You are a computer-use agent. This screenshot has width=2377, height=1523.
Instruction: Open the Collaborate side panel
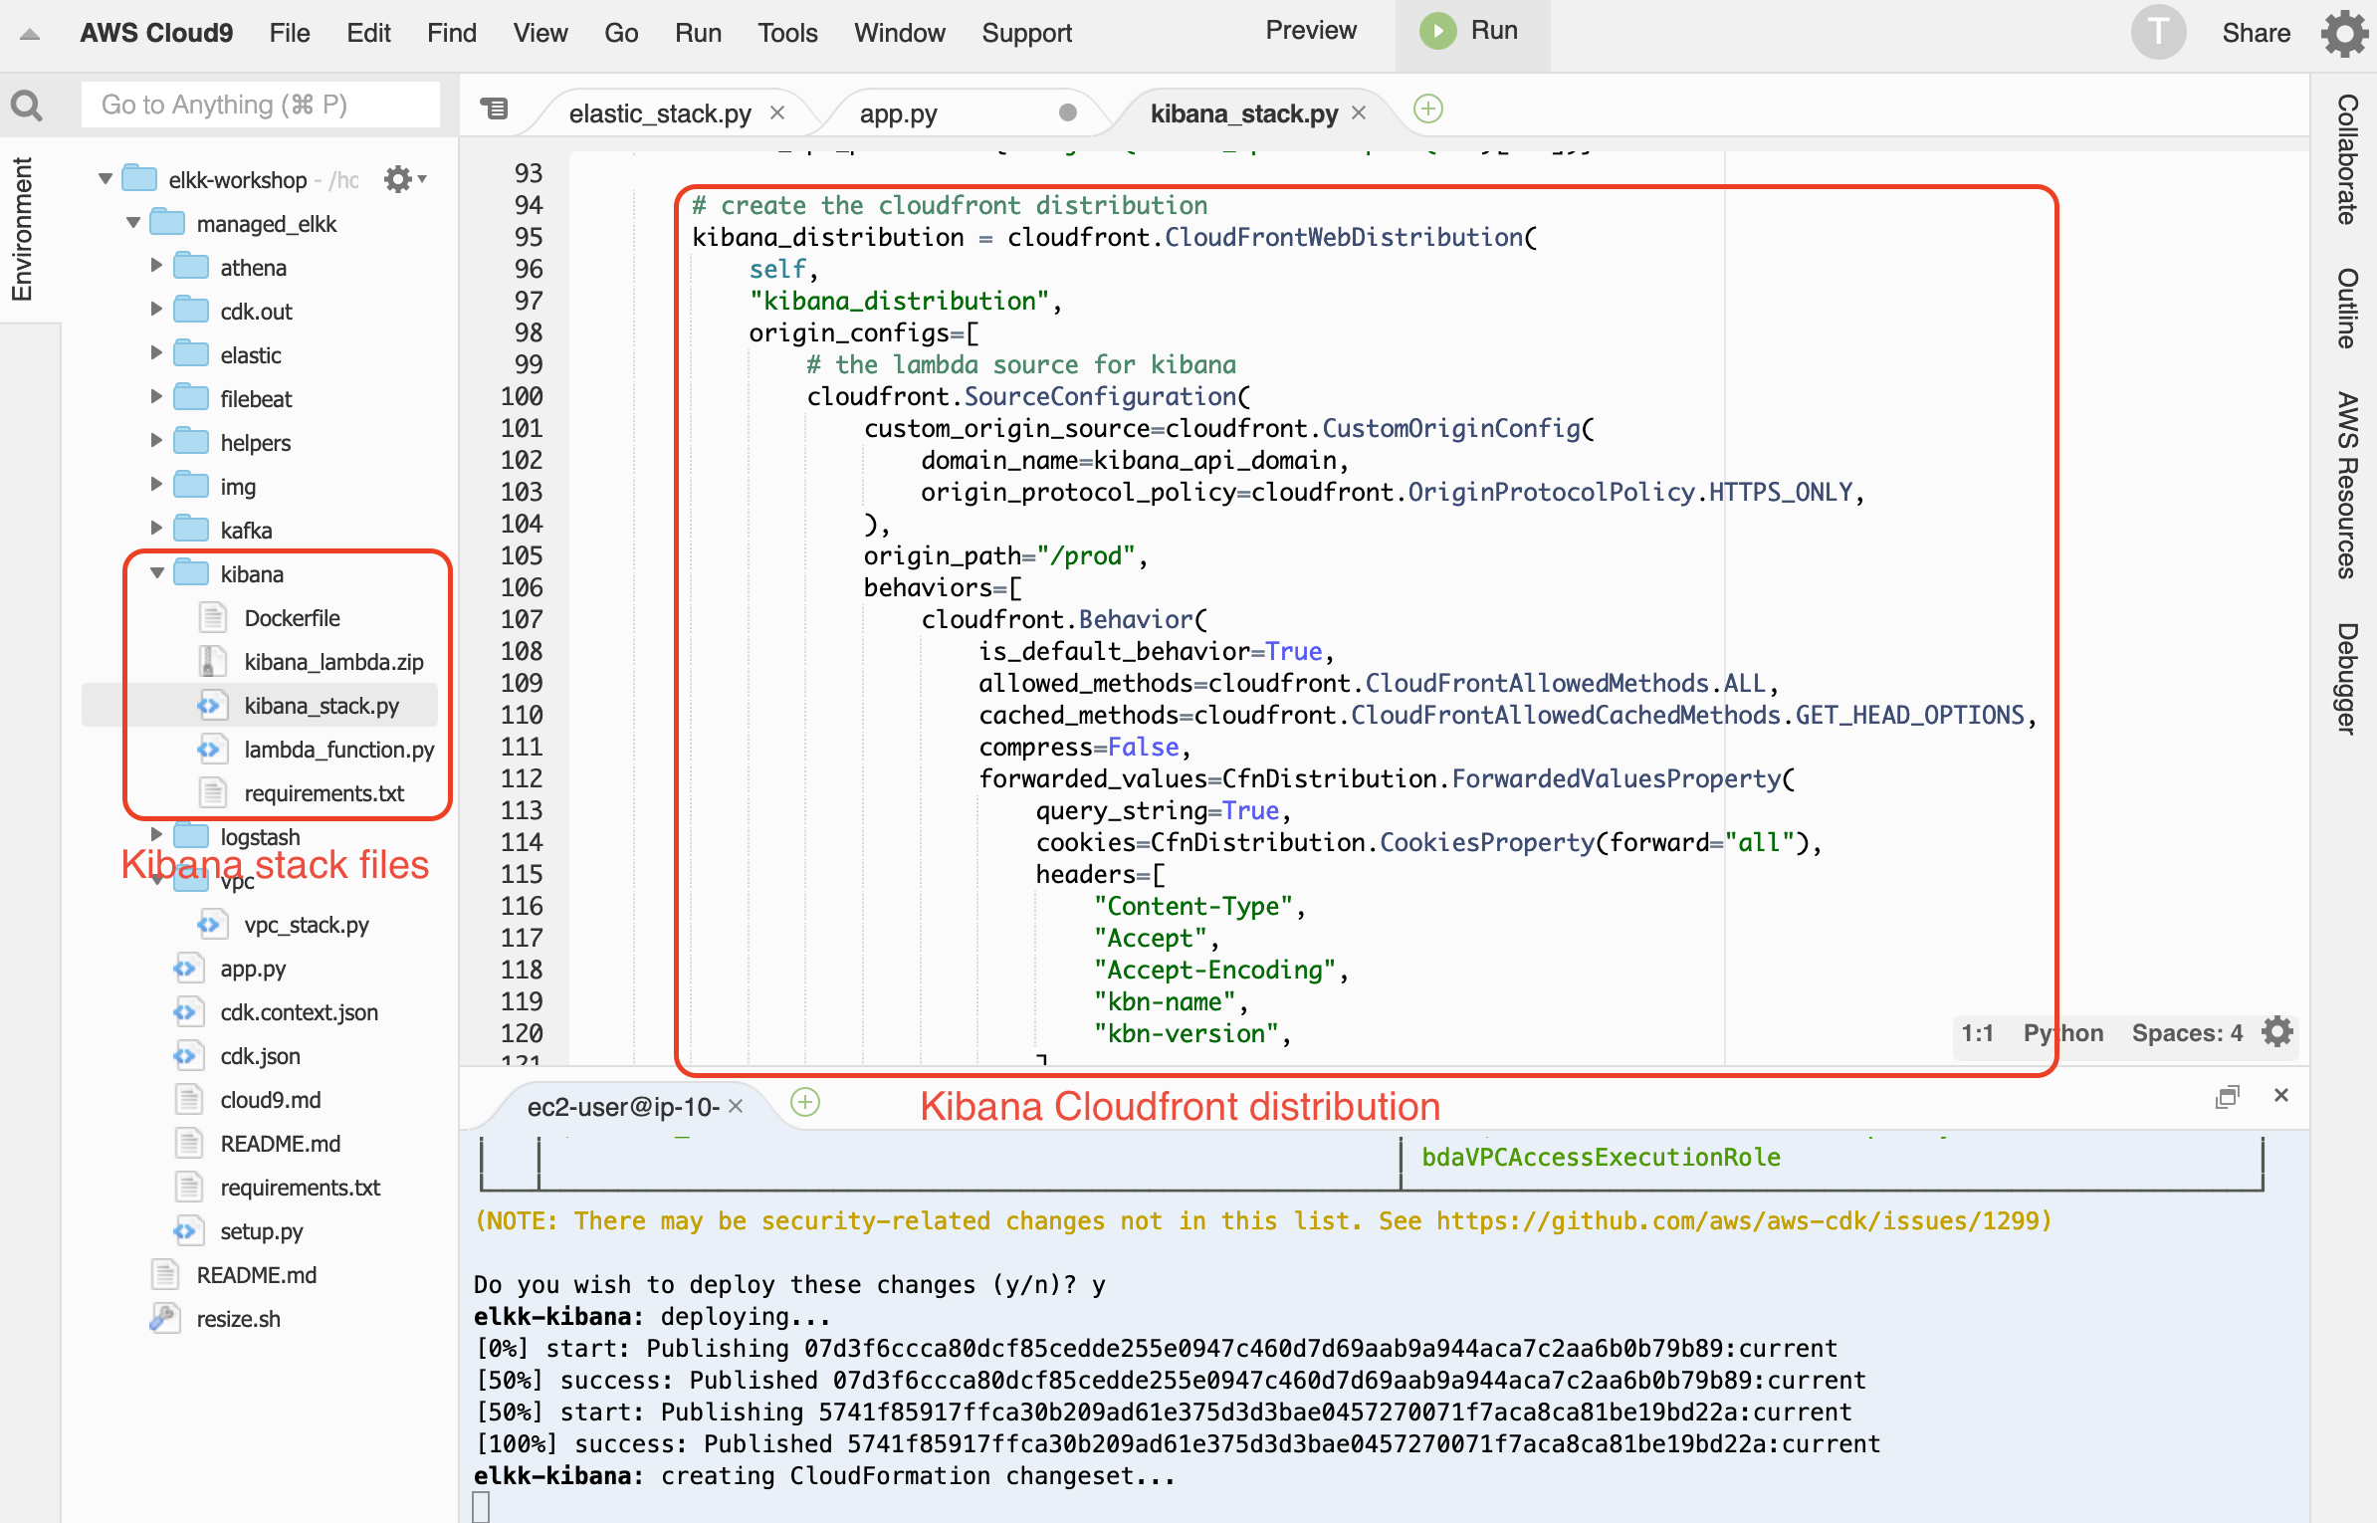[x=2347, y=159]
